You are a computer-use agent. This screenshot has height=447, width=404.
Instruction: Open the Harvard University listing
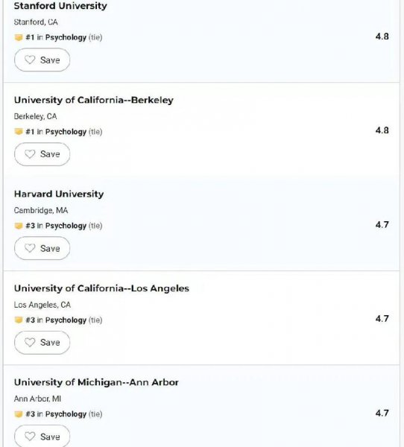(59, 194)
